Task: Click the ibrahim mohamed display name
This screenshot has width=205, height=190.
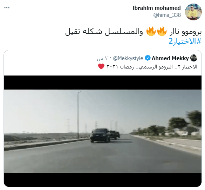Action: pos(157,8)
